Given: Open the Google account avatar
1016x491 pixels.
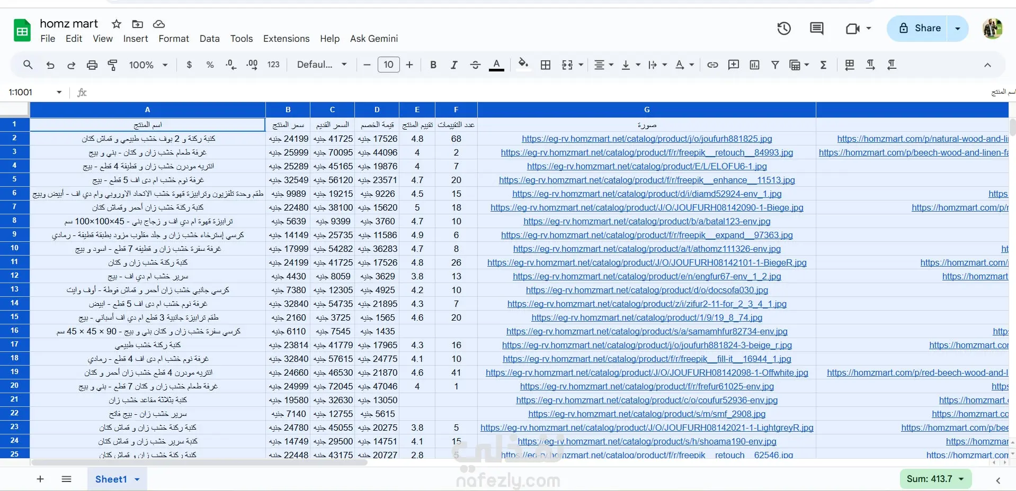Looking at the screenshot, I should pyautogui.click(x=993, y=29).
